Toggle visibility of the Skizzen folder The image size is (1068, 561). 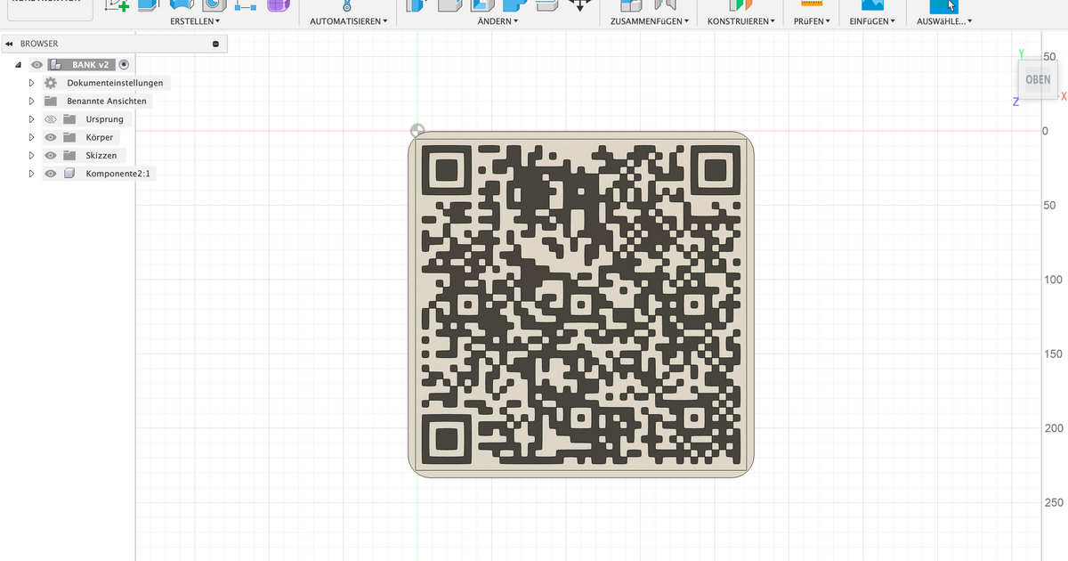[51, 155]
